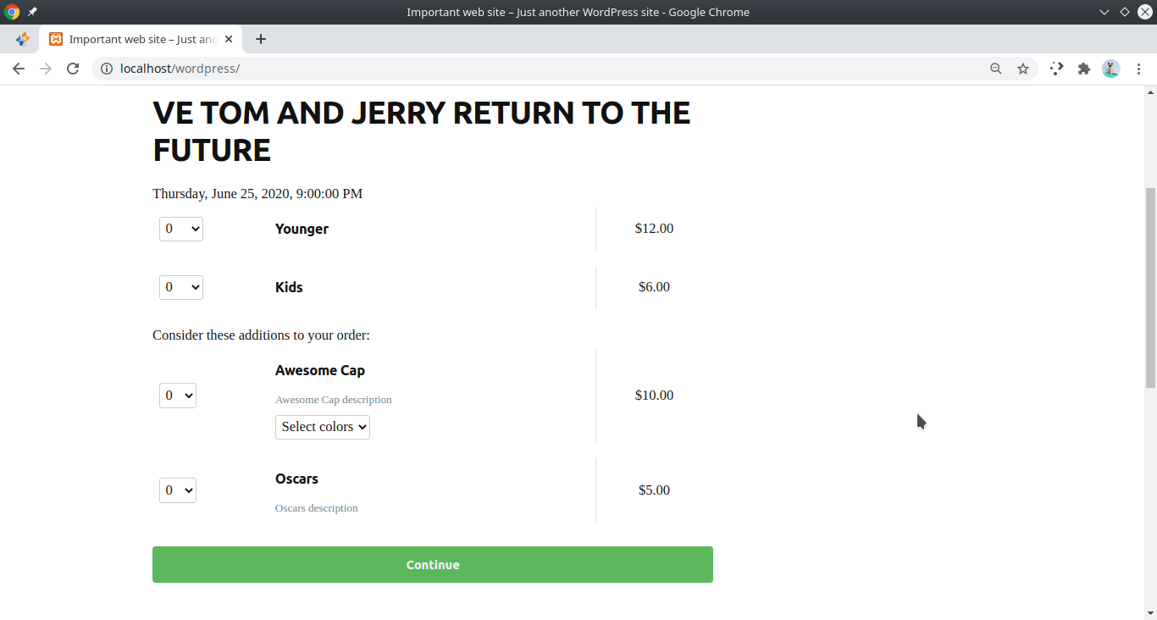The height and width of the screenshot is (620, 1157).
Task: Click the address bar URL field
Action: pyautogui.click(x=542, y=69)
